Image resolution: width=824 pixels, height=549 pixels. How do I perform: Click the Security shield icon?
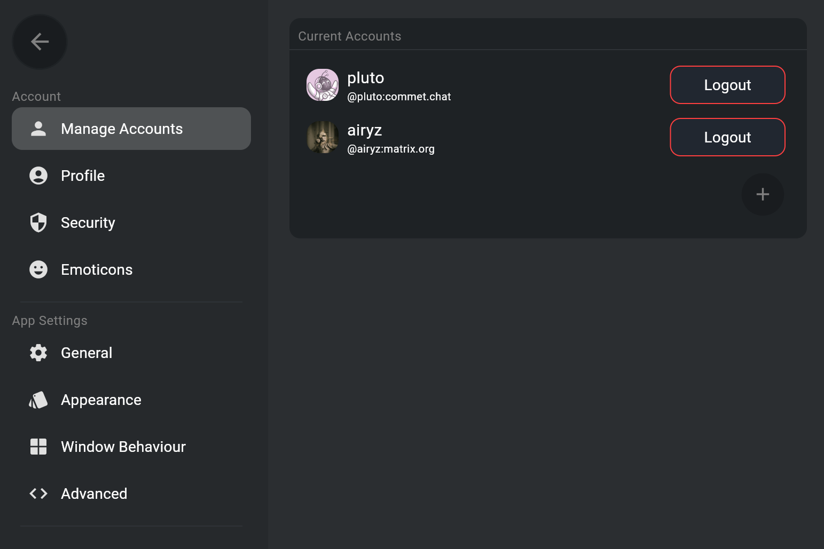click(x=38, y=222)
